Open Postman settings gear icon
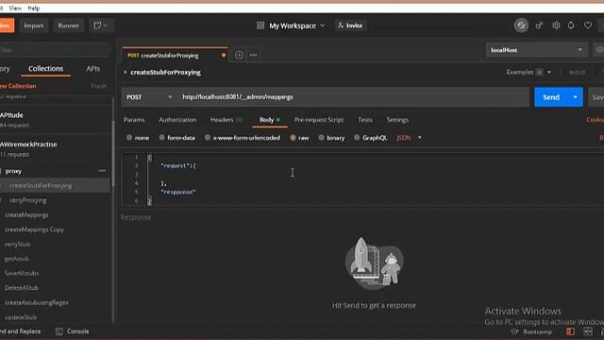The height and width of the screenshot is (340, 604). click(x=556, y=25)
